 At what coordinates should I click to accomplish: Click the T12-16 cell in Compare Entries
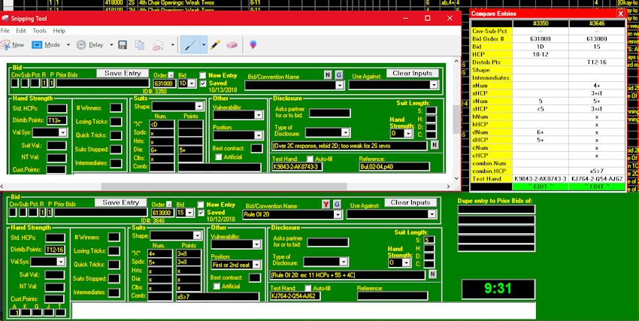pos(597,62)
